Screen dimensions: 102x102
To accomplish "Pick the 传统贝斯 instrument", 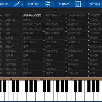I will coord(28,33).
